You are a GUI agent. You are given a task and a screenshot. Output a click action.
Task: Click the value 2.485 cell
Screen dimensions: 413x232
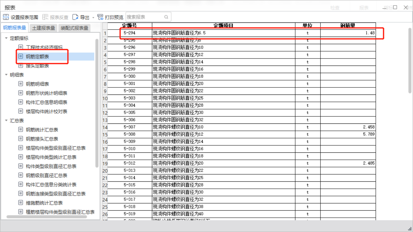coord(348,163)
